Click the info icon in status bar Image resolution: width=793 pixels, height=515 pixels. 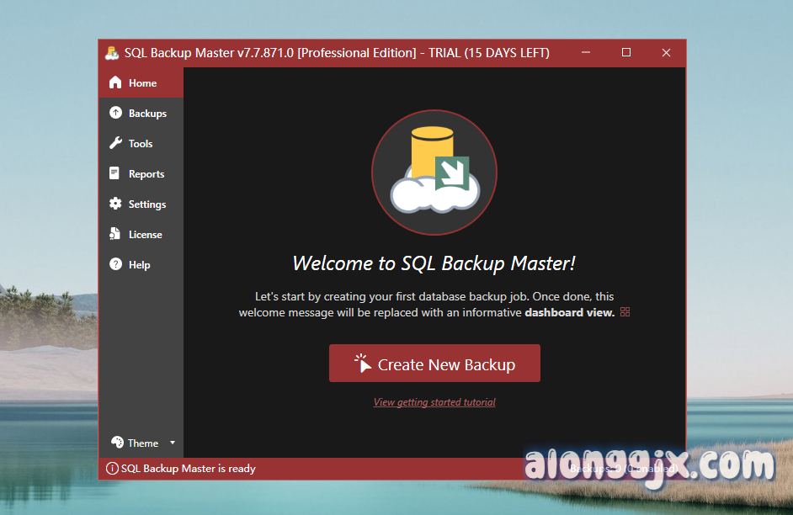(112, 469)
